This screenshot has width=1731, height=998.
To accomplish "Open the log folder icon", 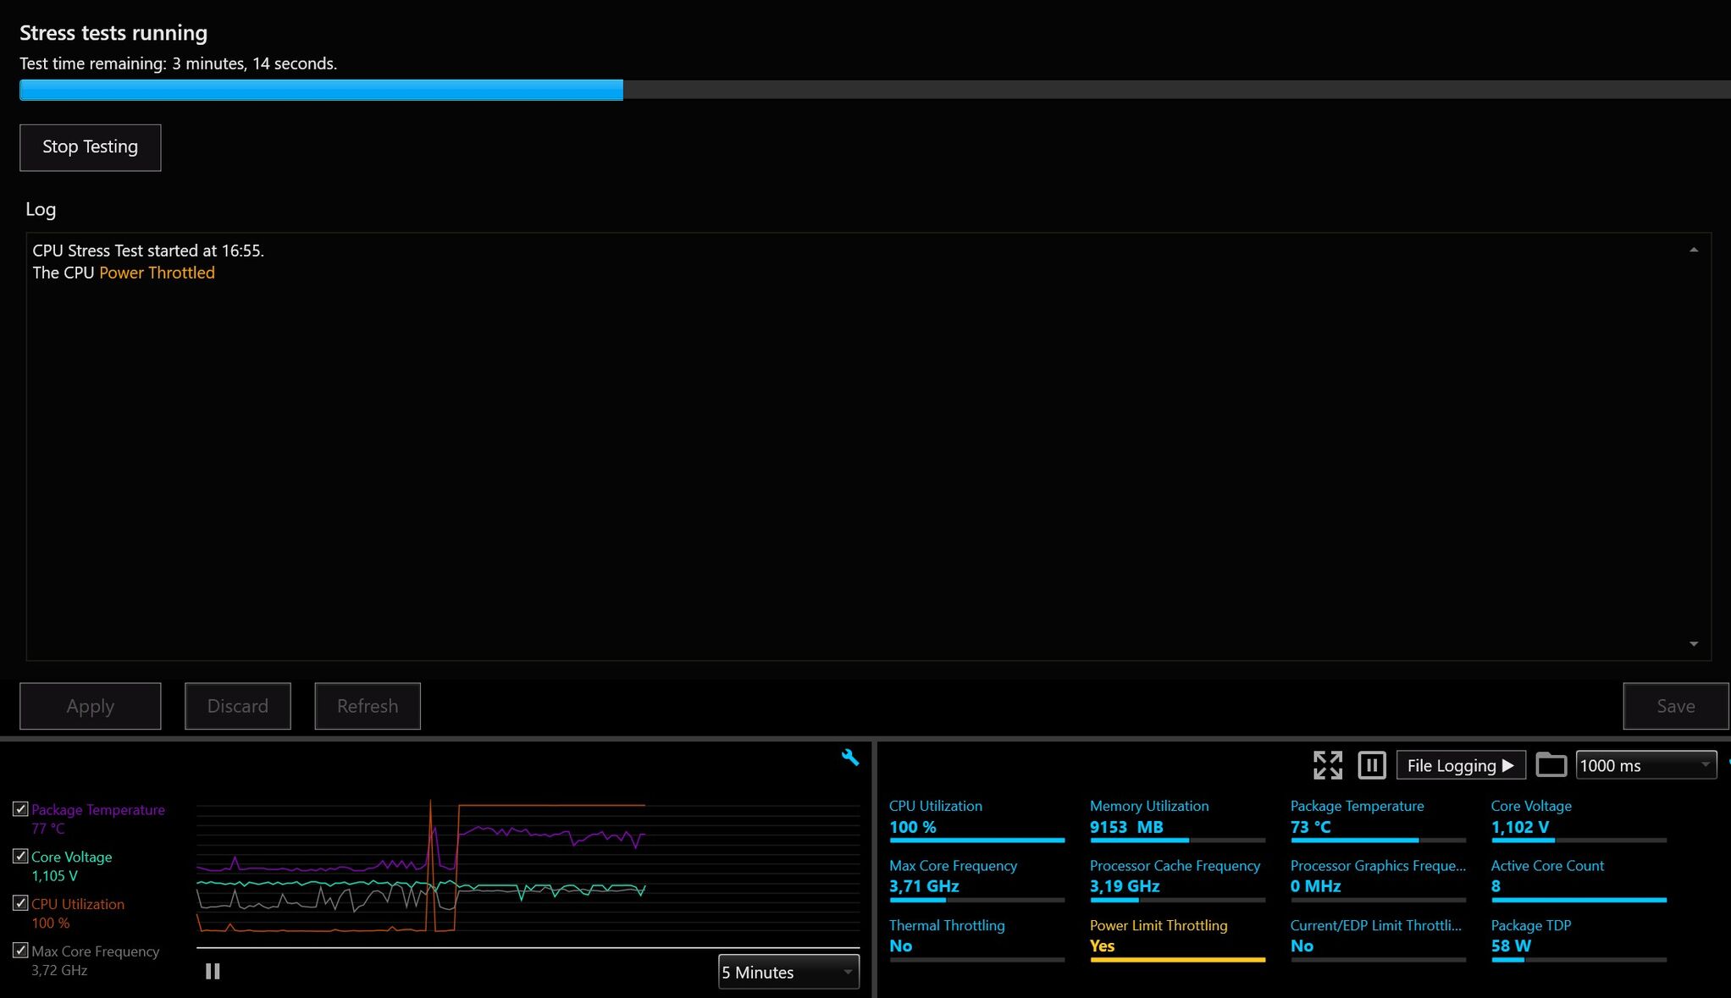I will 1551,765.
